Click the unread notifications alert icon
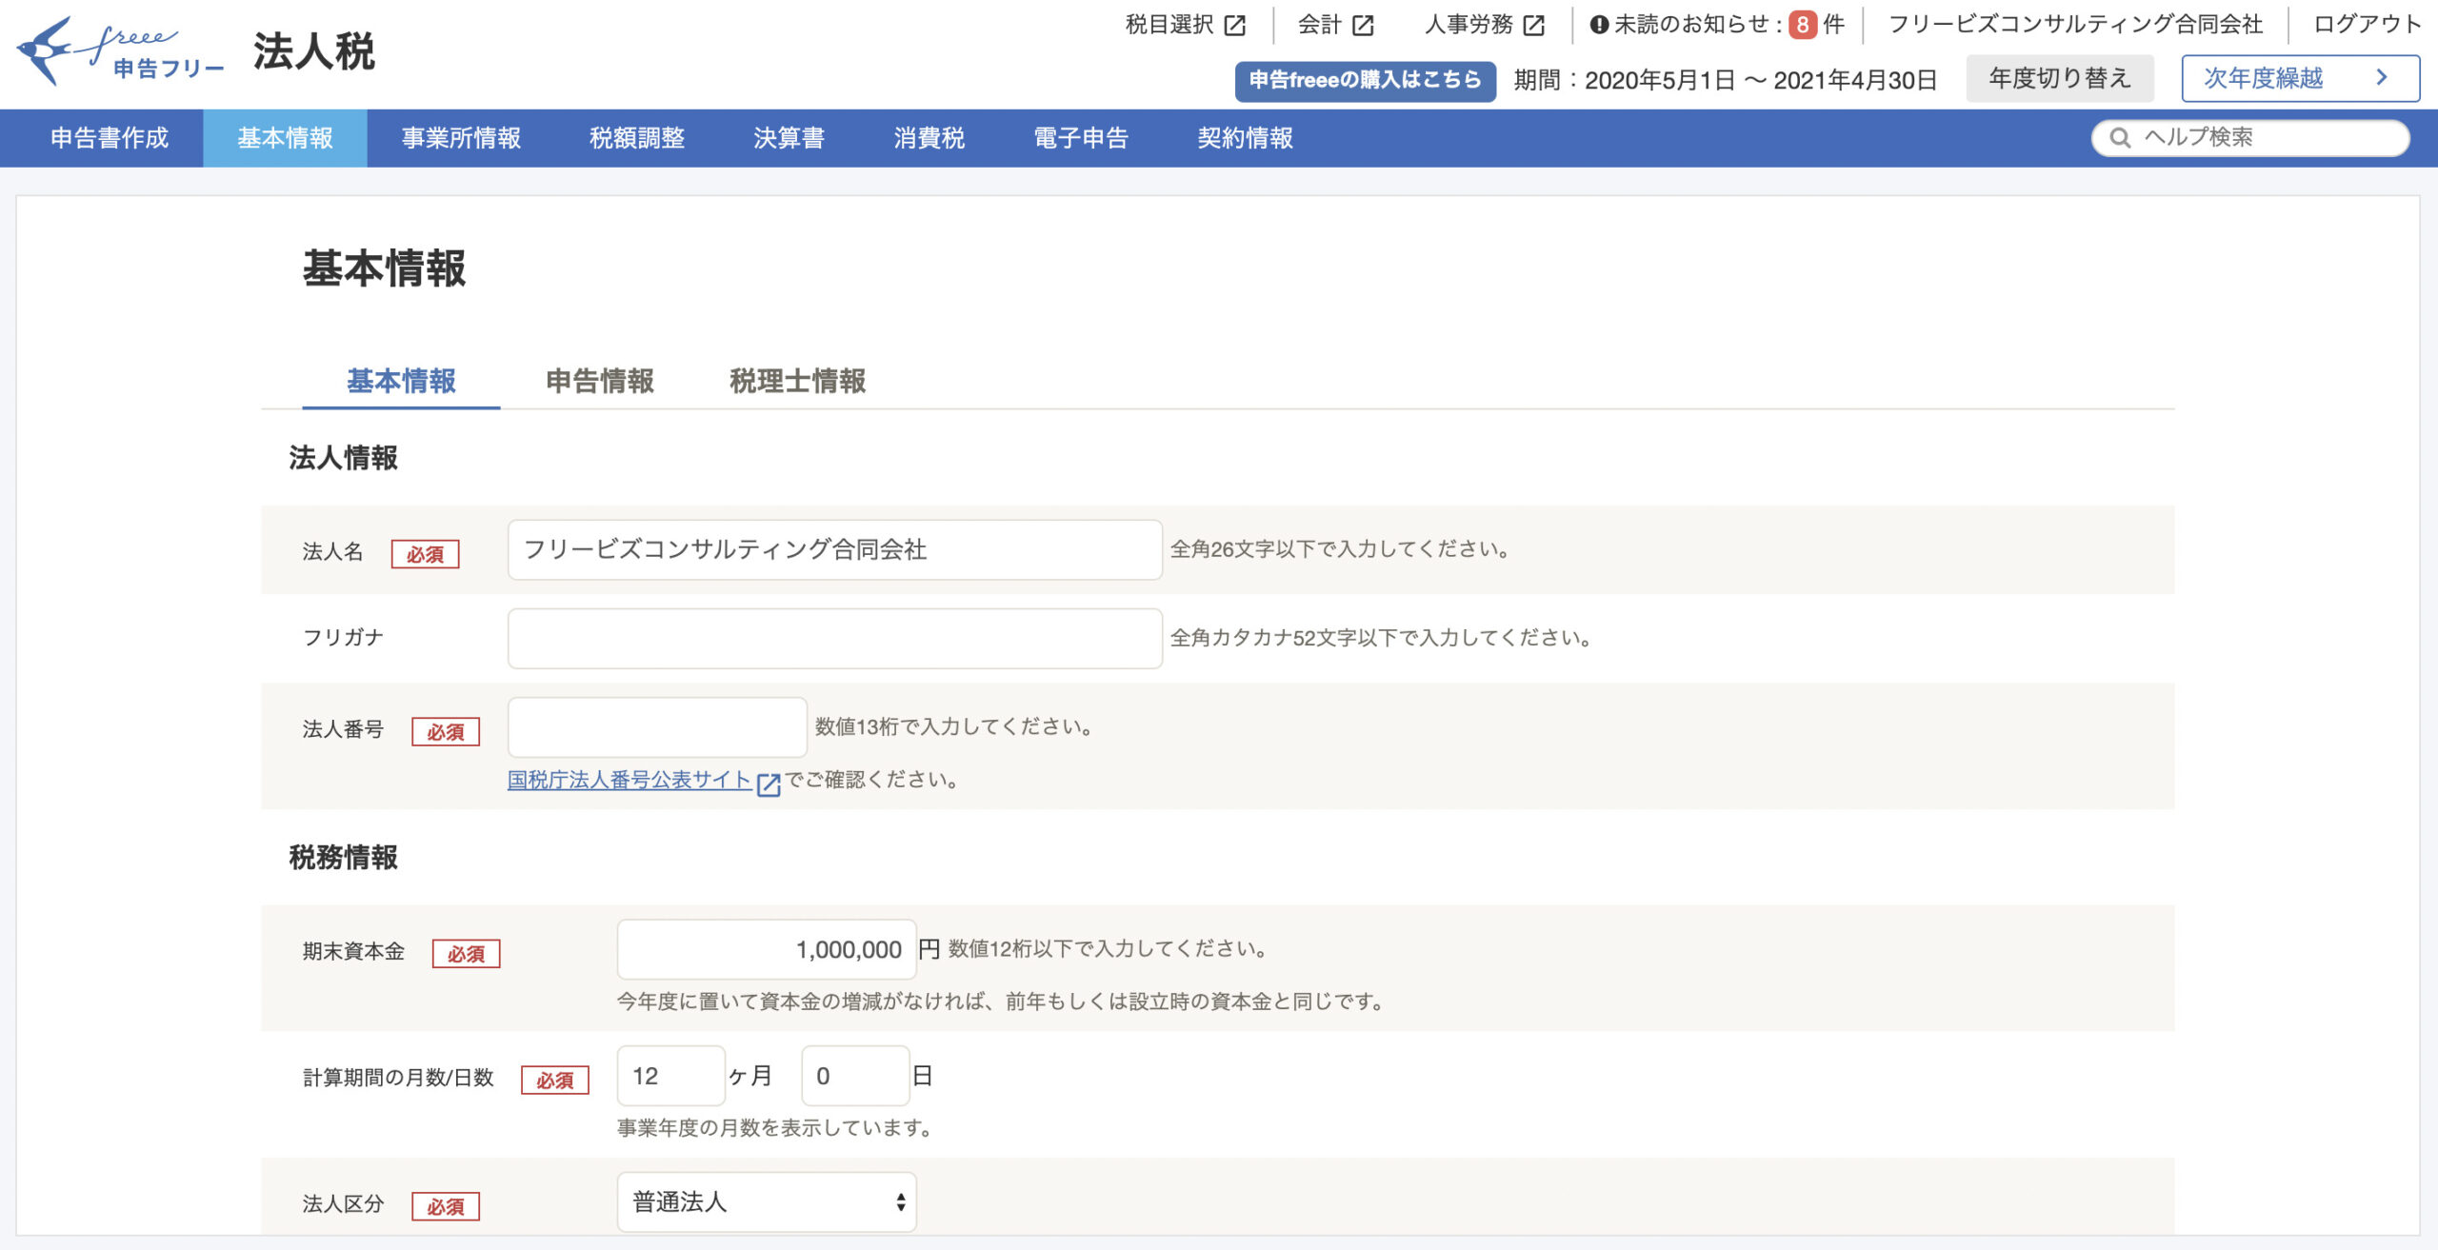 tap(1599, 25)
